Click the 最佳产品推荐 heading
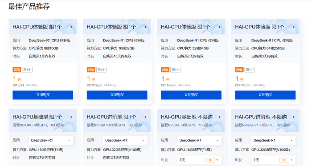Image resolution: width=312 pixels, height=166 pixels. click(29, 6)
